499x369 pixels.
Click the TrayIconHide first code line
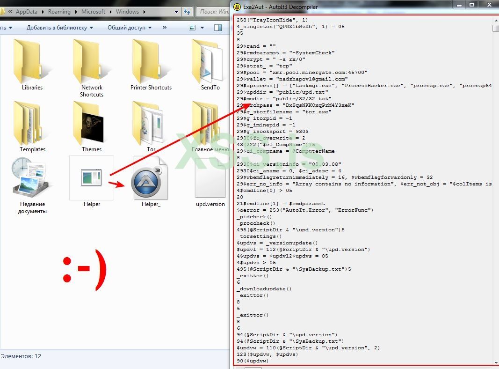point(272,20)
